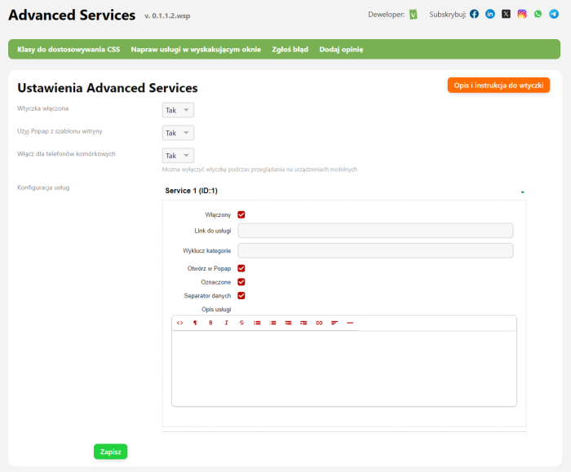571x472 pixels.
Task: Insert ordered numbered list in editor
Action: (x=272, y=323)
